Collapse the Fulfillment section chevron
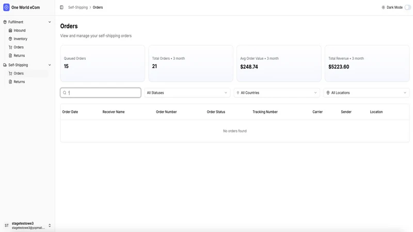This screenshot has width=413, height=232. click(x=50, y=22)
